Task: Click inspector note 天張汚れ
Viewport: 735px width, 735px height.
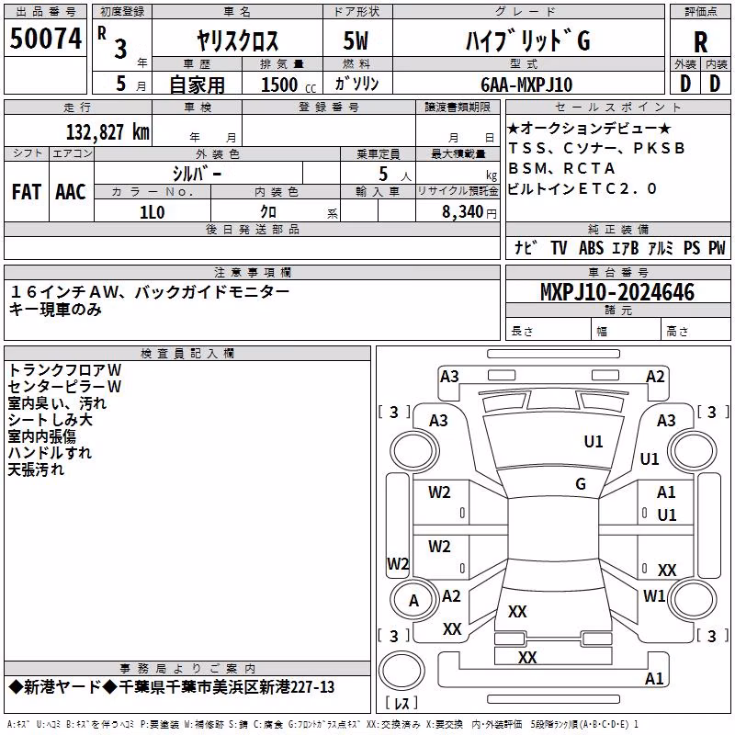Action: coord(36,469)
